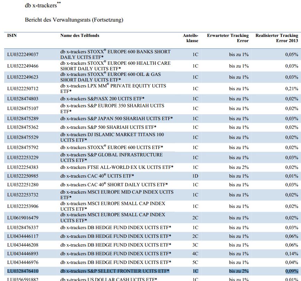Screen dimensions: 301x281
Task: Click share class 2C in LU0619016479 row
Action: [195, 218]
